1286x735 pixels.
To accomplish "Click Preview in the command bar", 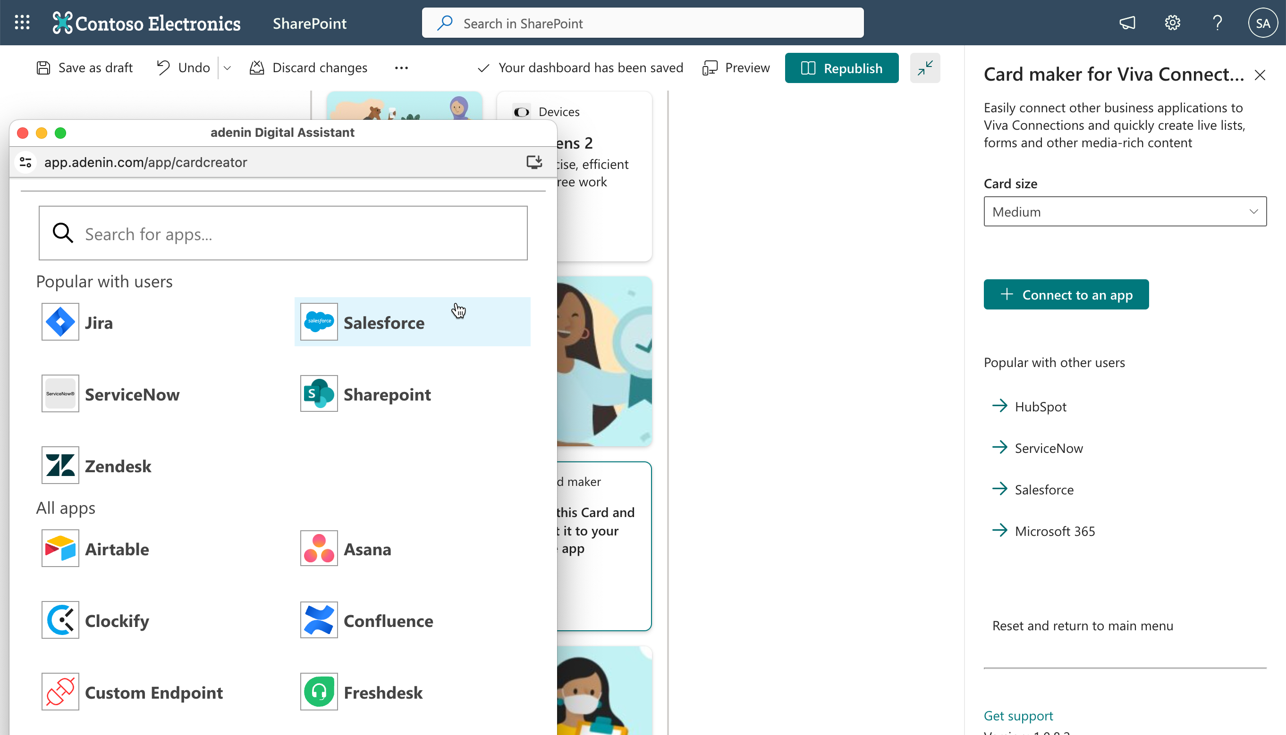I will tap(736, 67).
